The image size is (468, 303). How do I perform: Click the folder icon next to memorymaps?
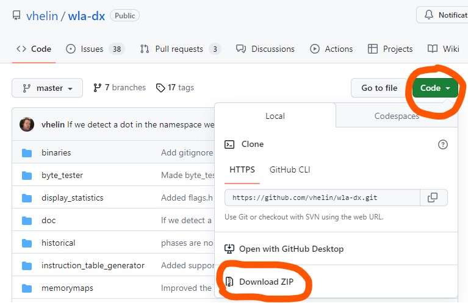point(27,288)
